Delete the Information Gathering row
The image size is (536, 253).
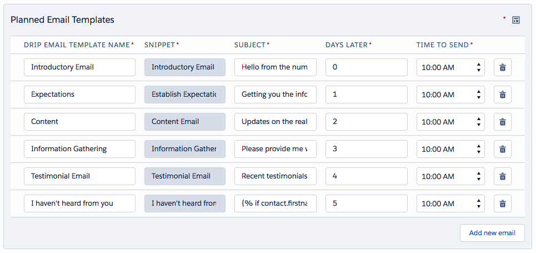(x=502, y=149)
